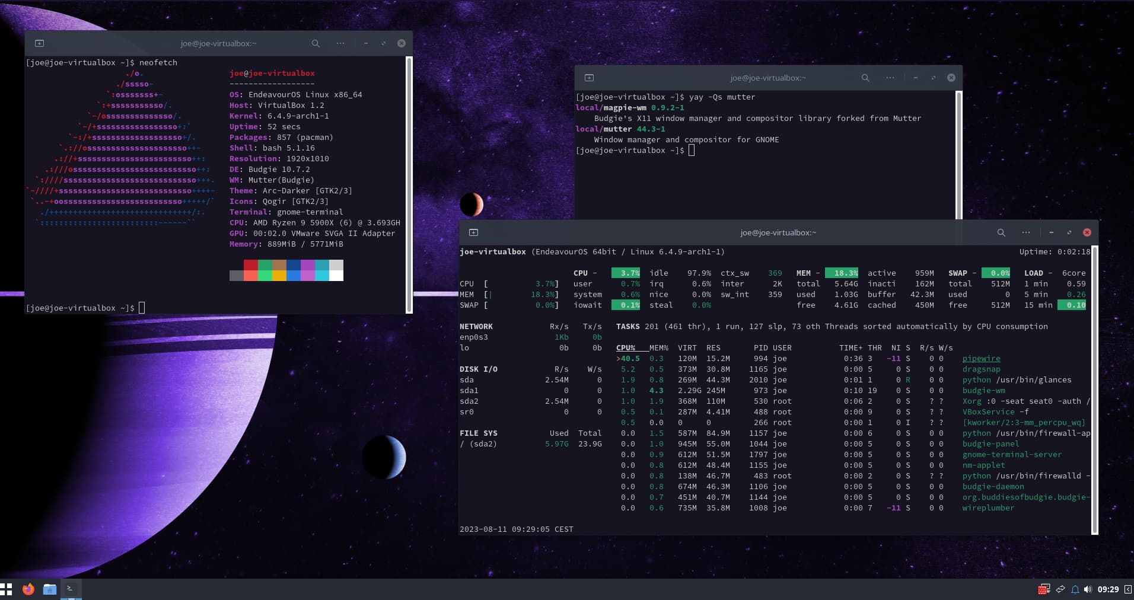
Task: Minimize the glances terminal window
Action: point(1052,232)
